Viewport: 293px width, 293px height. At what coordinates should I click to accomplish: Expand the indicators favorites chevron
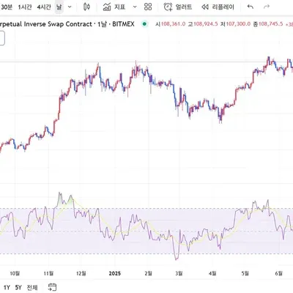(135, 7)
